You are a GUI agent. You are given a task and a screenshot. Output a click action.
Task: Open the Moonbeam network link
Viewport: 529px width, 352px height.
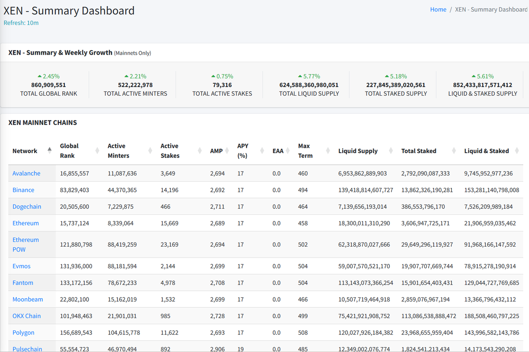28,300
